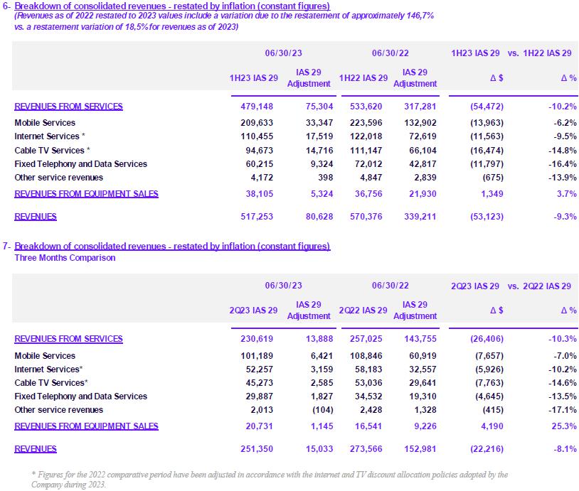Click the equipment sales change value 4,190

click(489, 426)
